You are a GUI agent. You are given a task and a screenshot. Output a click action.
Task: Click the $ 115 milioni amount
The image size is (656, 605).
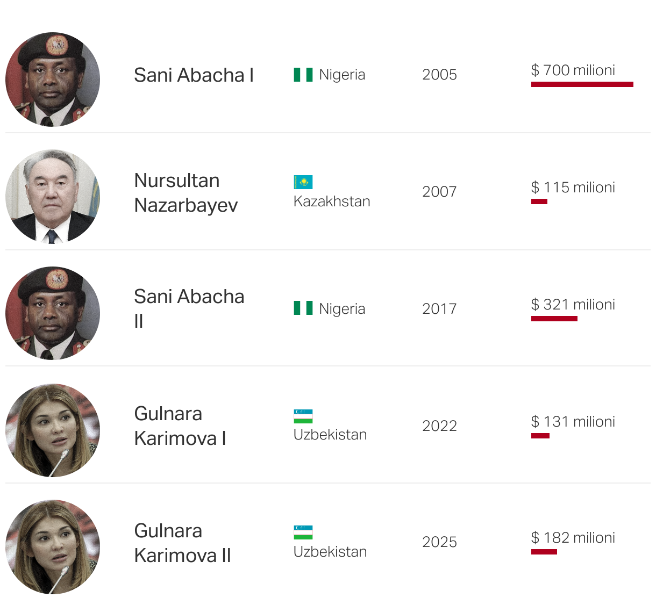pos(573,188)
